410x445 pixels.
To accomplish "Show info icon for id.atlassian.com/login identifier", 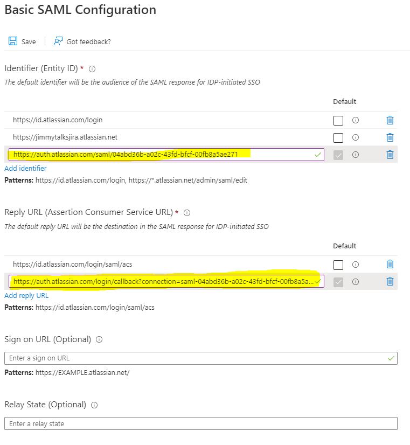I will pyautogui.click(x=356, y=120).
